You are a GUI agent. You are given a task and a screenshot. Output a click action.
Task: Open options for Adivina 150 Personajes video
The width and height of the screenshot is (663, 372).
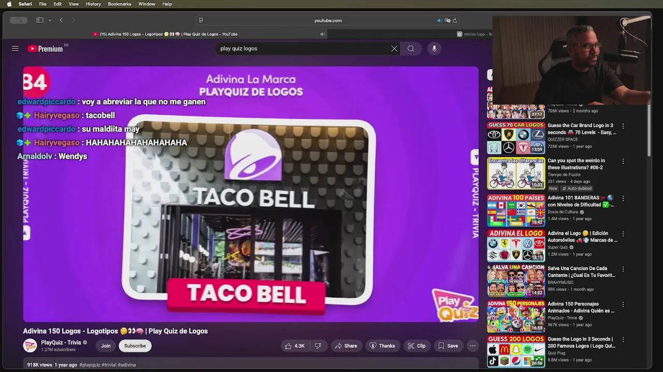[x=623, y=305]
